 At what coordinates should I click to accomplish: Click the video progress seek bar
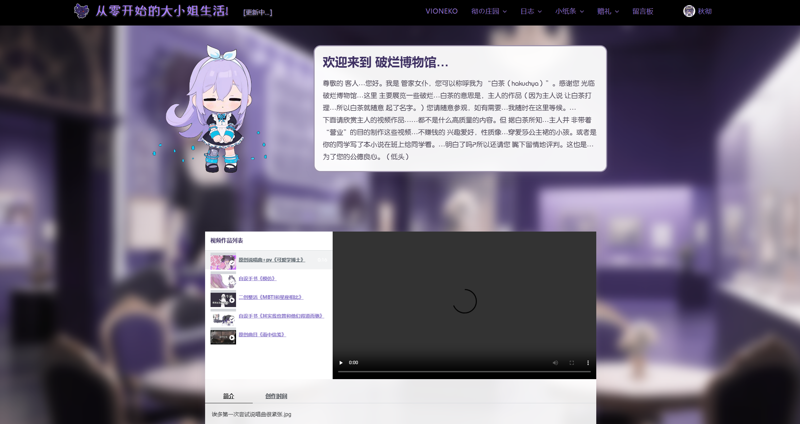[x=464, y=372]
